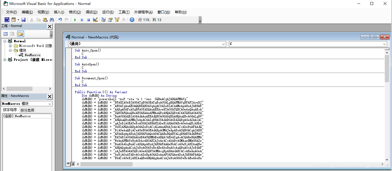Open the 外接程序(A) menu
Screen dimensions: 392x171
(143, 12)
